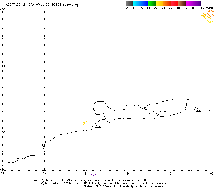Viewport: 214px width, 188px height.
Task: Click the legend tick label '10'
Action: [x=141, y=8]
